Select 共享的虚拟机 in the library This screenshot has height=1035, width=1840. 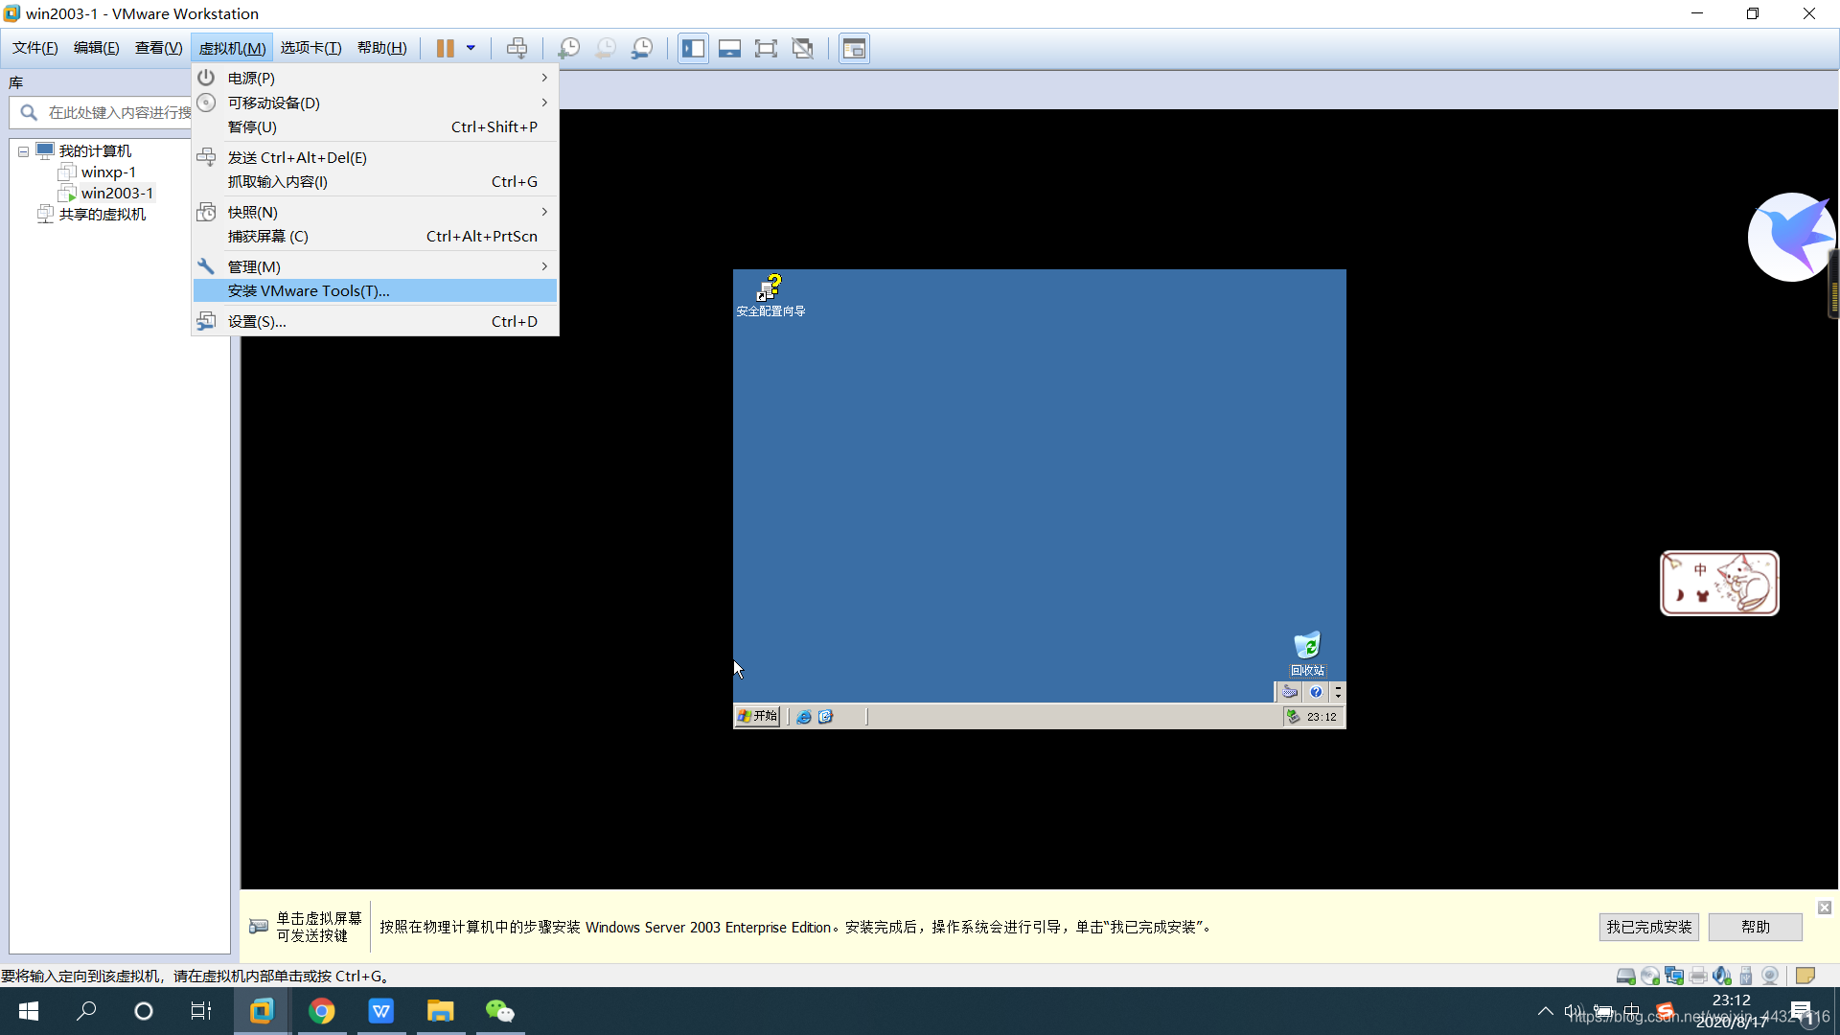point(102,215)
